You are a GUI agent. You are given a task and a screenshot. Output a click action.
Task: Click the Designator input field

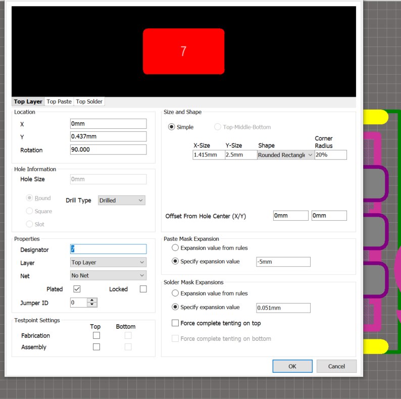click(108, 249)
